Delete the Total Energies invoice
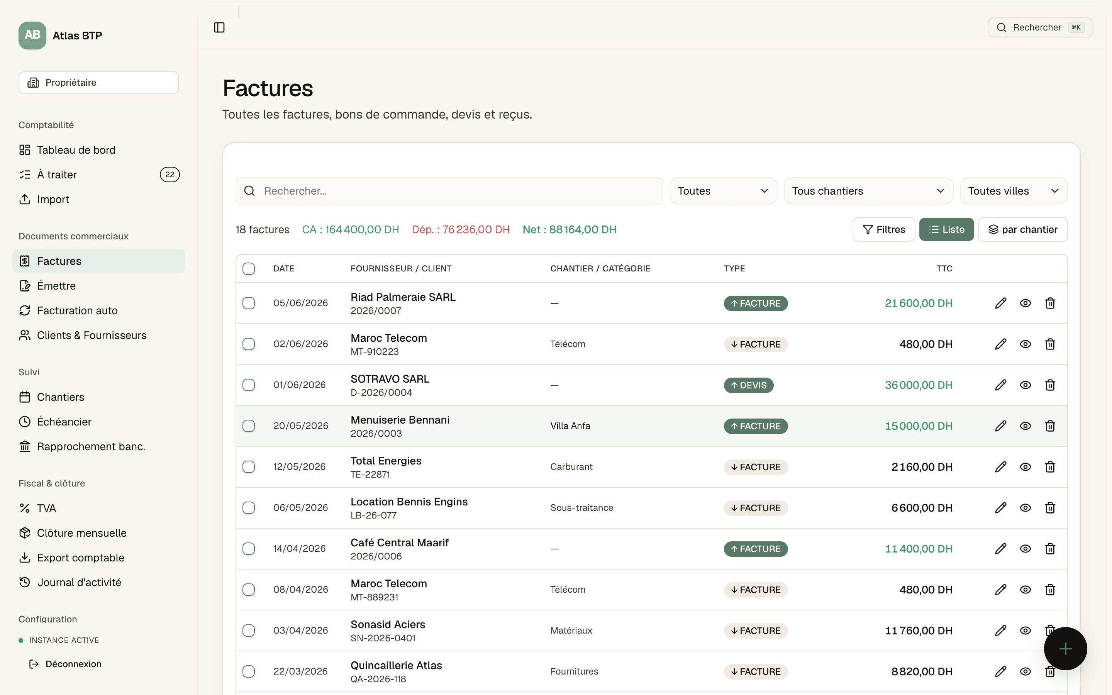This screenshot has width=1112, height=695. 1050,466
